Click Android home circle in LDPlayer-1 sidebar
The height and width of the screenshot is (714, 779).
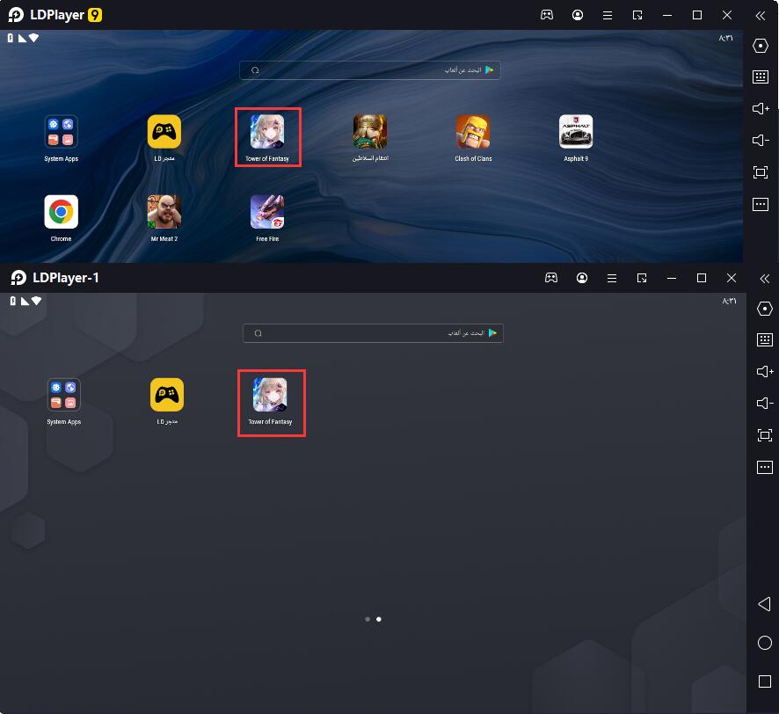pos(765,643)
